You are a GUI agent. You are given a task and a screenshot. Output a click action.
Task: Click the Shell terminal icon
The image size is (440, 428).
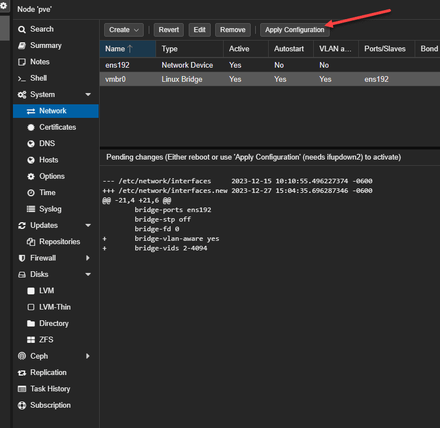pyautogui.click(x=22, y=78)
